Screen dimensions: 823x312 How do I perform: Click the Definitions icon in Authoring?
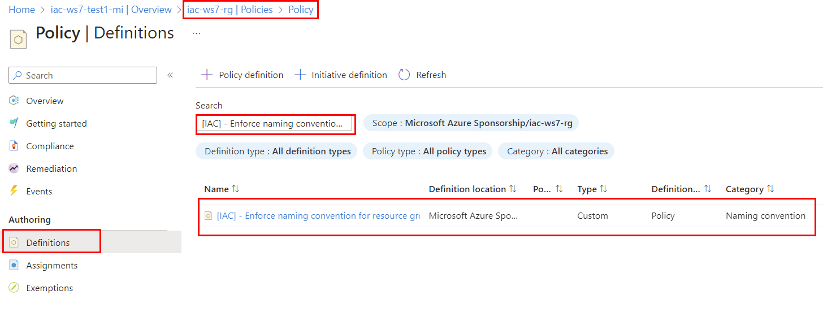[x=14, y=242]
